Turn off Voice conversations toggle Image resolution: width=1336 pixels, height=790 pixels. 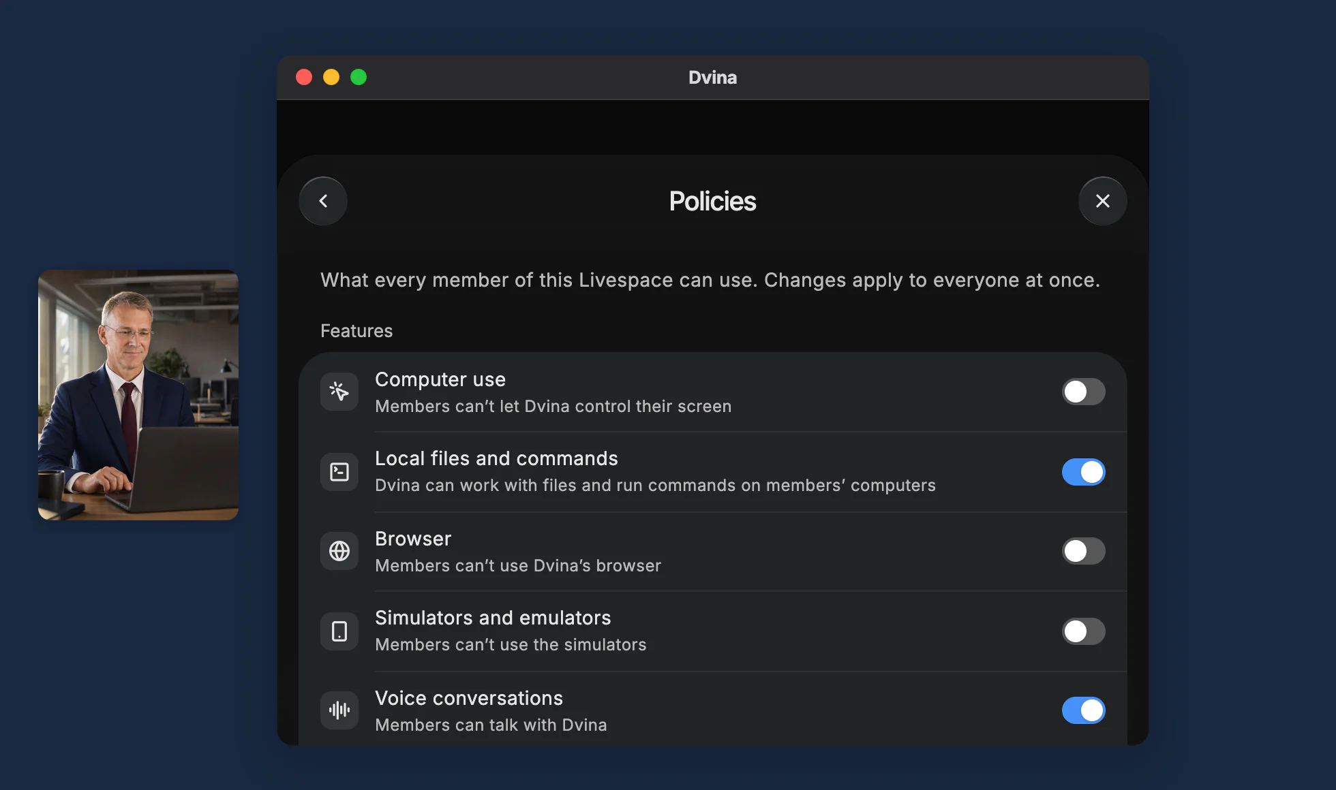(1084, 710)
